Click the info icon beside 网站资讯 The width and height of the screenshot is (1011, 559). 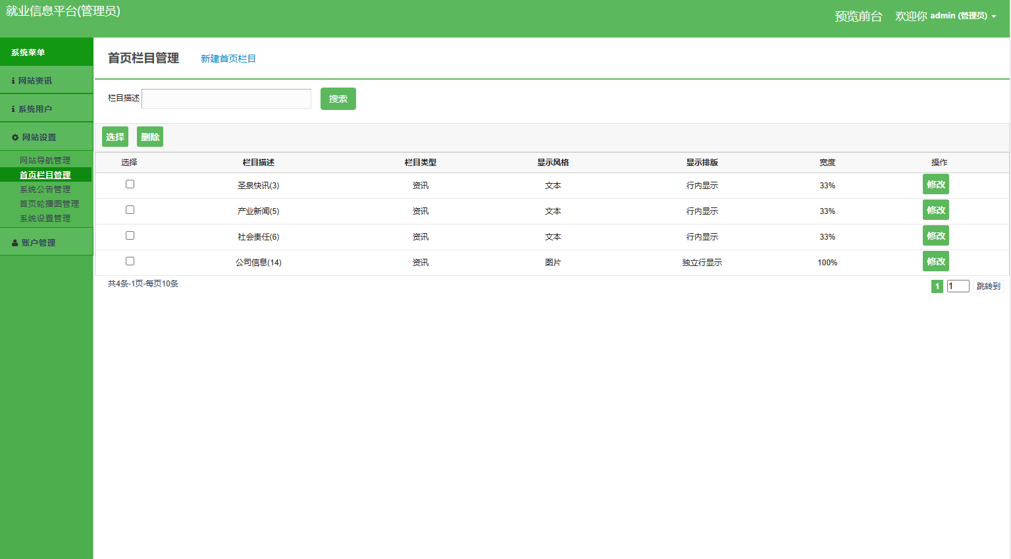(x=13, y=81)
